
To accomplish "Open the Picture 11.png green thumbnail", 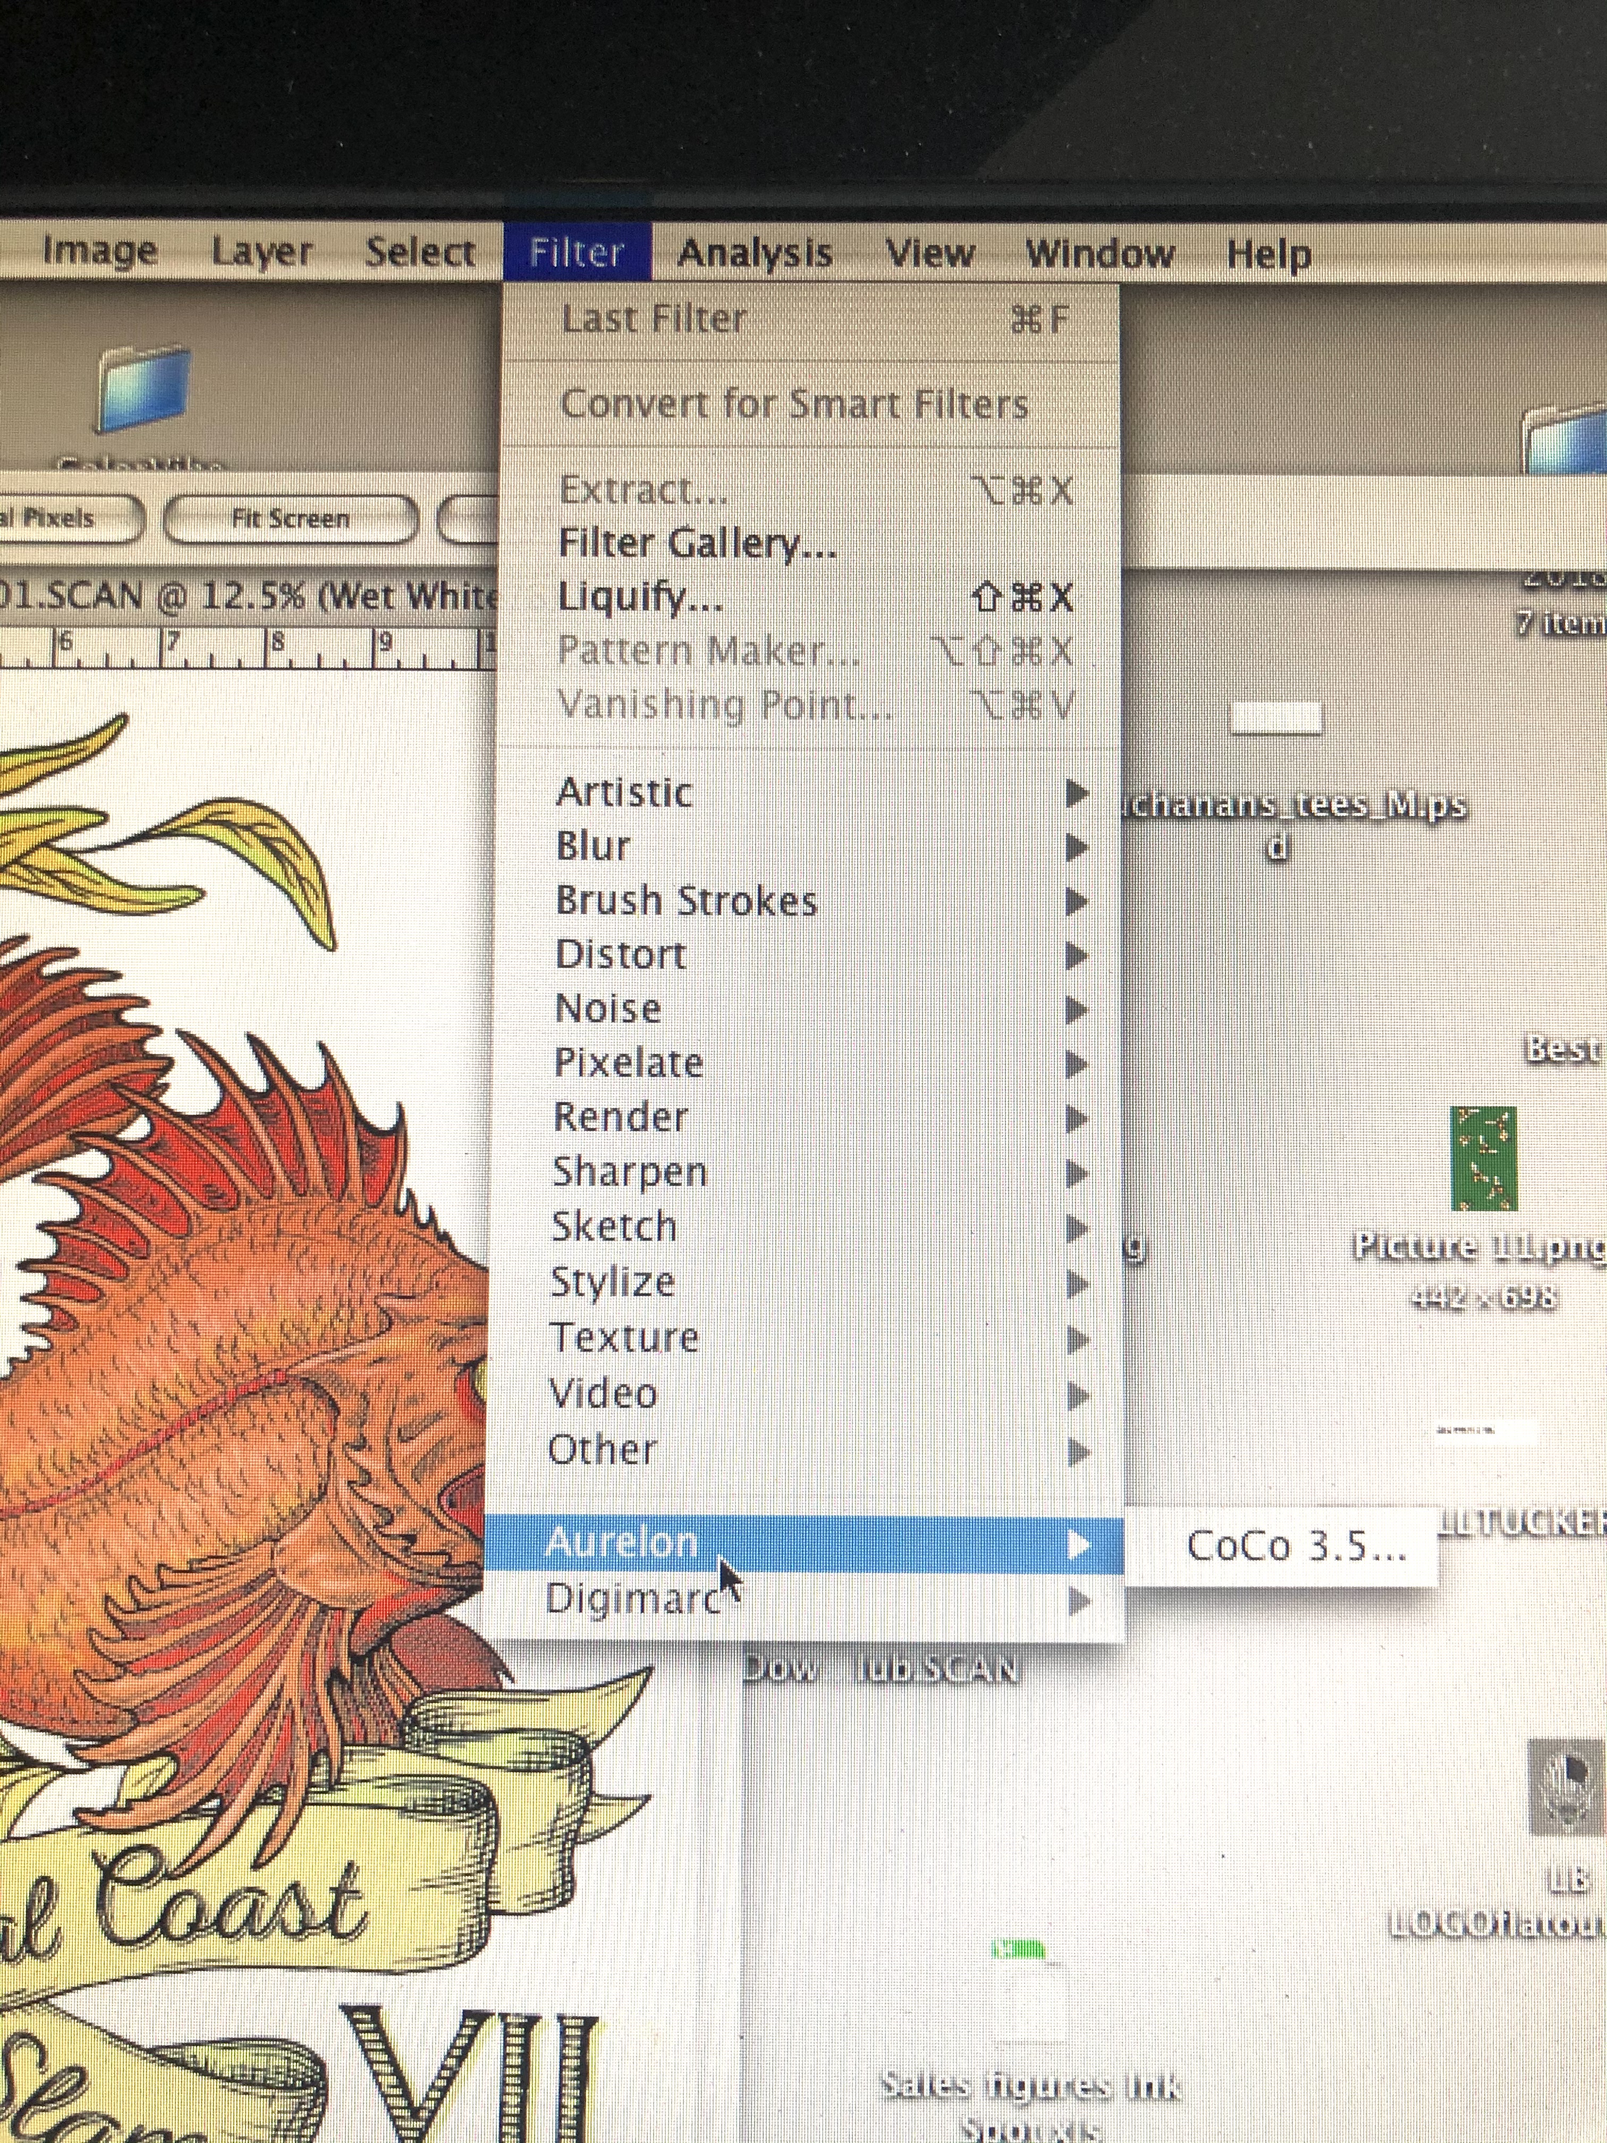I will point(1483,1159).
